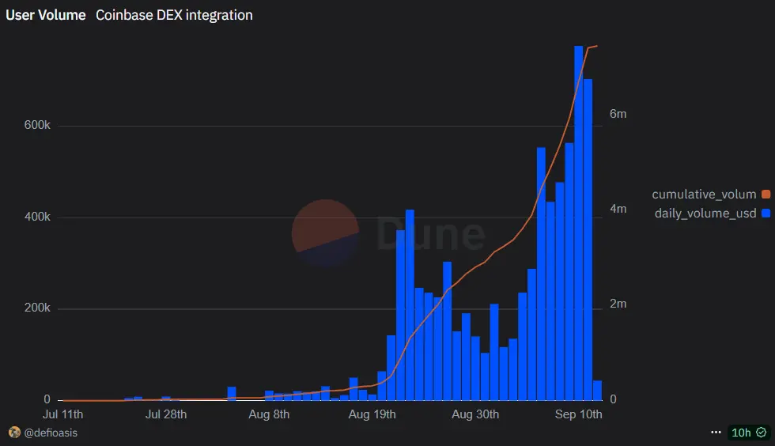Toggle the cumulative_volum legend entry
775x446 pixels.
click(x=711, y=195)
